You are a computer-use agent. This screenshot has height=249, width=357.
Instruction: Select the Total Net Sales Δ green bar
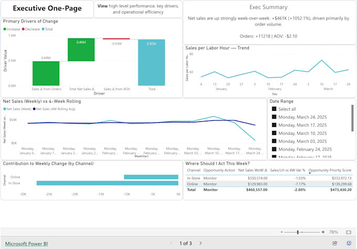81,50
